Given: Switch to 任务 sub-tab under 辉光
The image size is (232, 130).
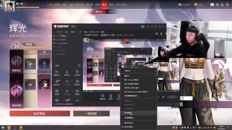Looking at the screenshot, I should [x=111, y=12].
